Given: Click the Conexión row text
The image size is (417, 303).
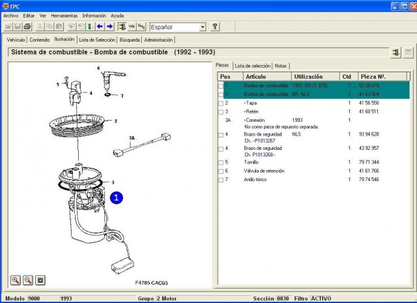Looking at the screenshot, I should click(x=254, y=121).
